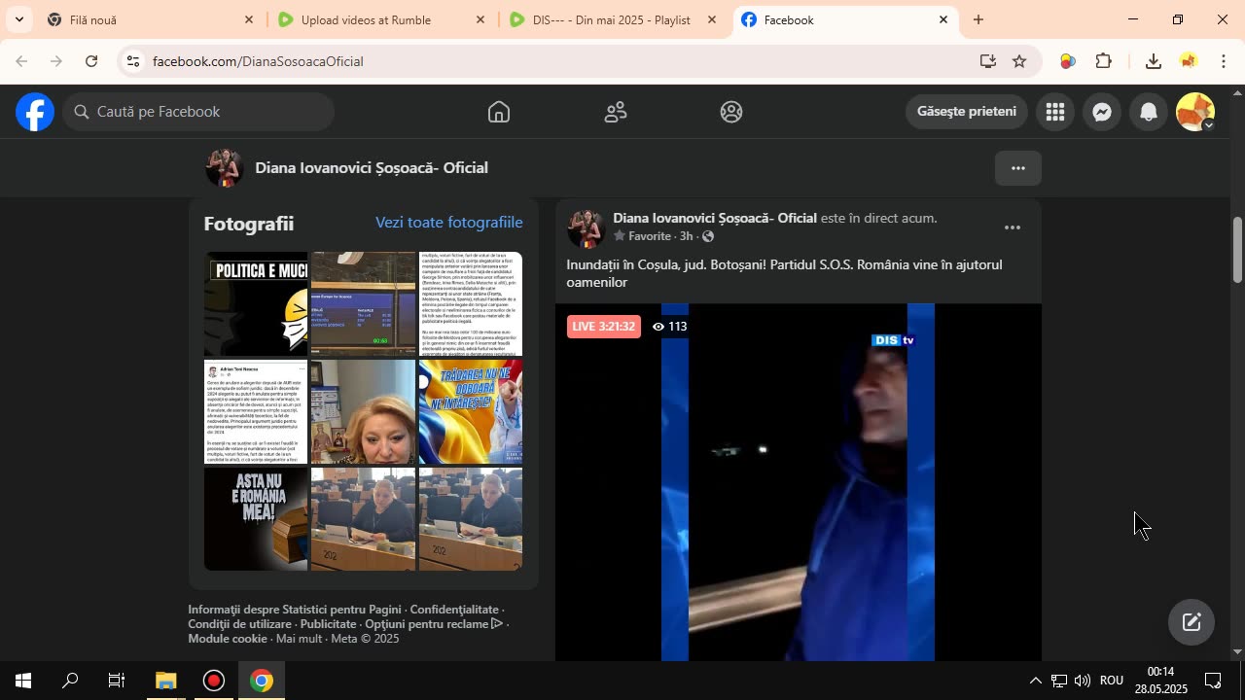Open the blonde woman selfie photo

point(363,411)
